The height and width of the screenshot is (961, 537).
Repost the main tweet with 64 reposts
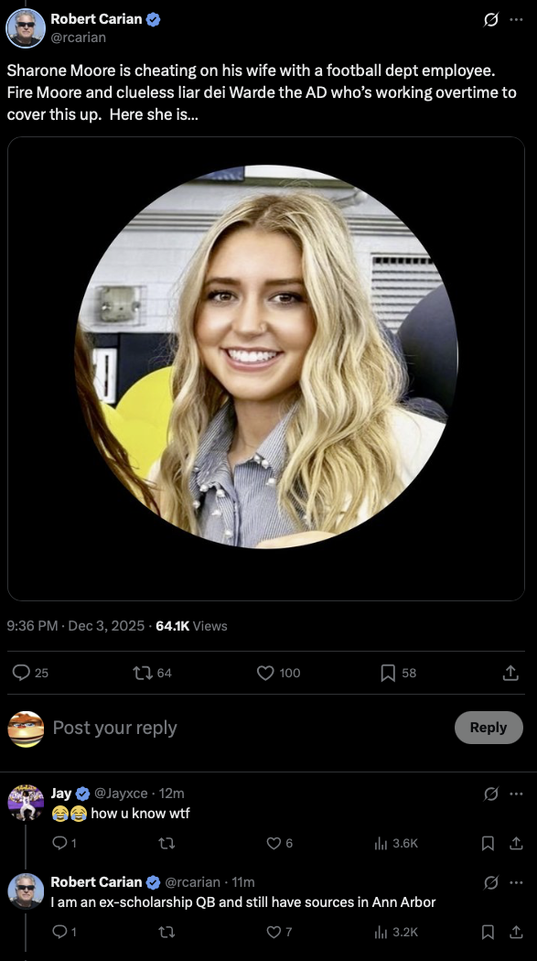pos(153,673)
